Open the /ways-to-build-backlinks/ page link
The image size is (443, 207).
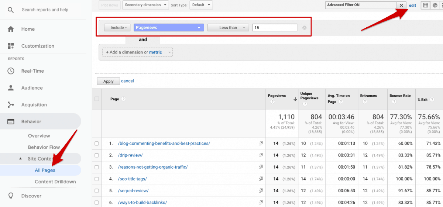[x=142, y=203]
